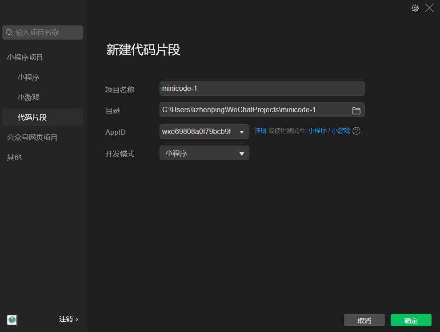Viewport: 440px width, 332px height.
Task: Click the chevron next to 注销
Action: pos(77,320)
